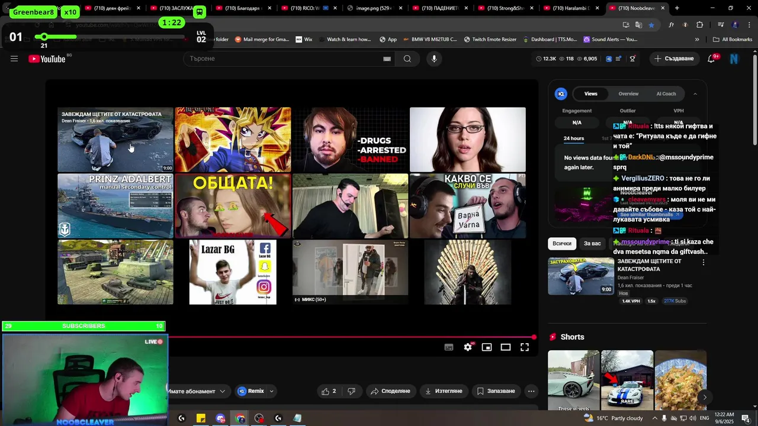This screenshot has width=758, height=426.
Task: Select the Views tab in vidIQ panel
Action: click(x=591, y=93)
